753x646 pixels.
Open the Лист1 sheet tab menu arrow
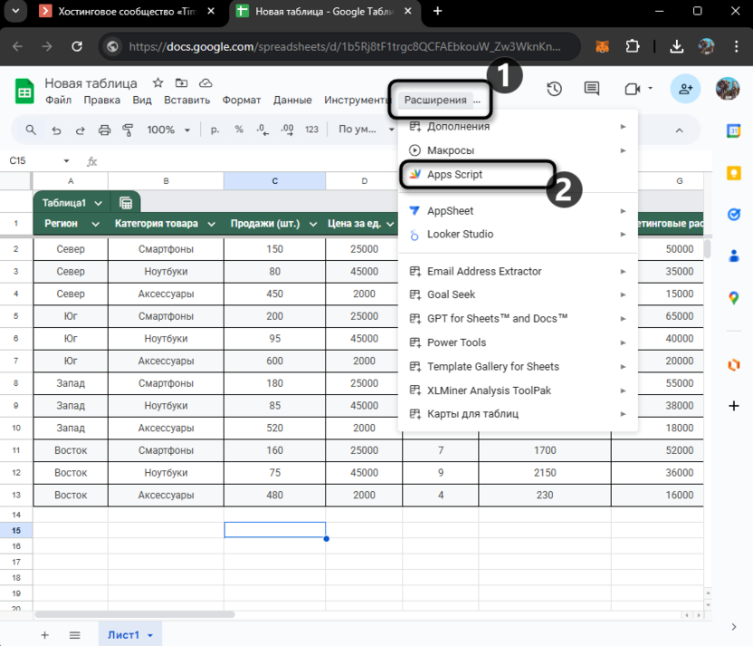[x=151, y=636]
